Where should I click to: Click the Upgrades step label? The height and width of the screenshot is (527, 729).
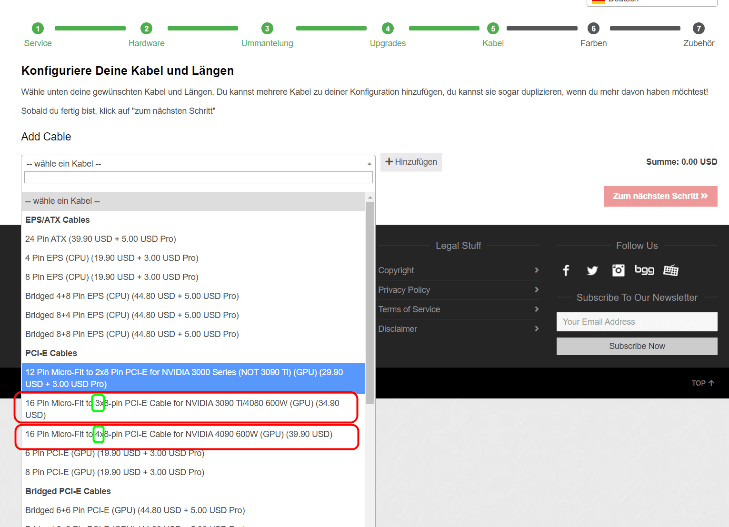(x=388, y=43)
